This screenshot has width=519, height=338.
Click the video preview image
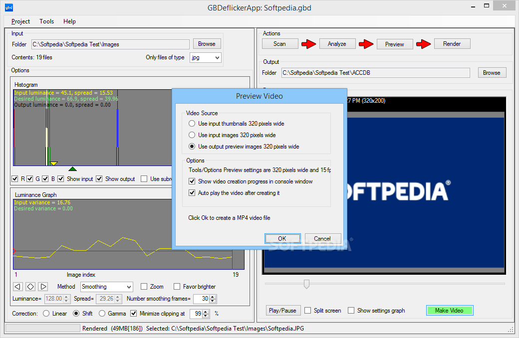click(x=384, y=186)
